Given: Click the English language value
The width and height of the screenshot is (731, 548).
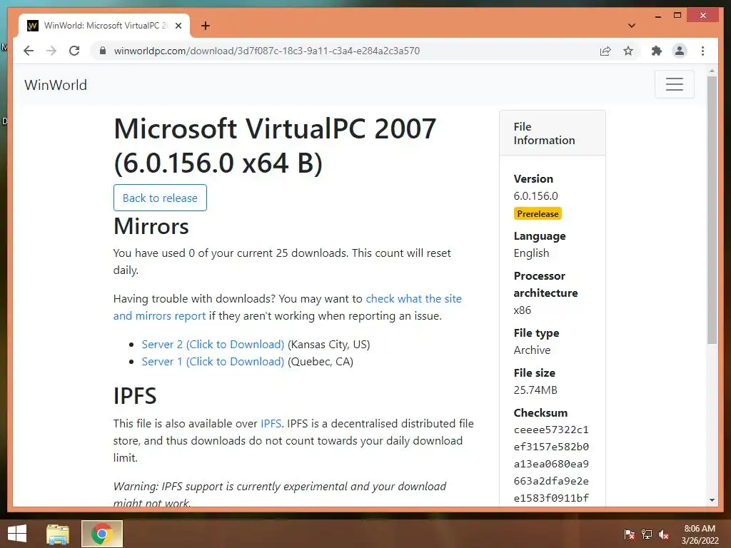Looking at the screenshot, I should tap(531, 253).
